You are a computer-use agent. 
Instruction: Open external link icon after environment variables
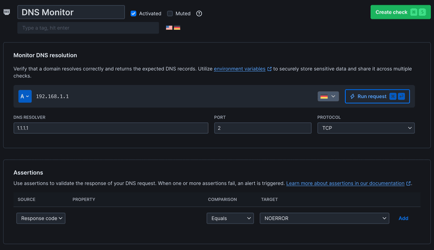(269, 69)
